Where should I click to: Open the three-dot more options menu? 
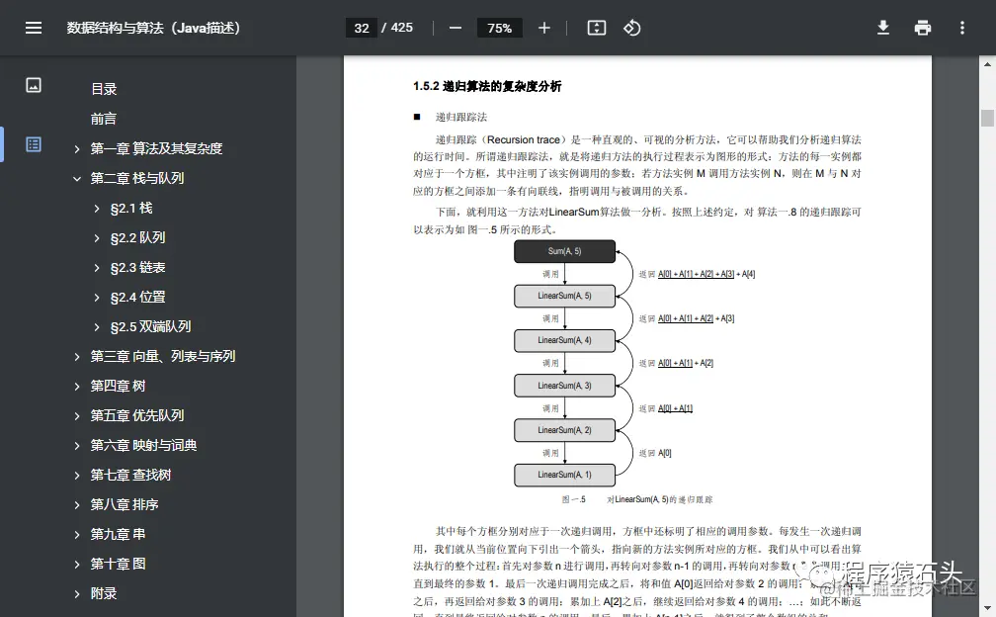pyautogui.click(x=961, y=28)
